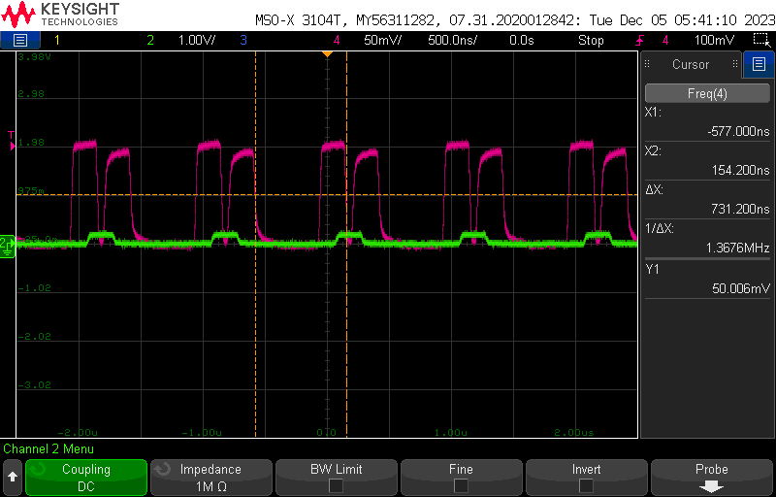
Task: Toggle the Invert checkbox
Action: (586, 485)
